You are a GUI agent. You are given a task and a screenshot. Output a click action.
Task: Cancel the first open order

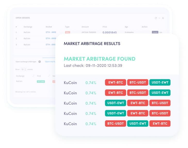click(155, 32)
